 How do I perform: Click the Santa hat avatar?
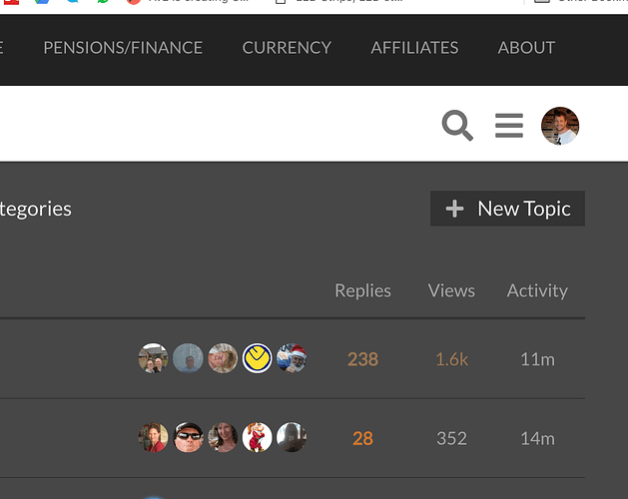(292, 358)
